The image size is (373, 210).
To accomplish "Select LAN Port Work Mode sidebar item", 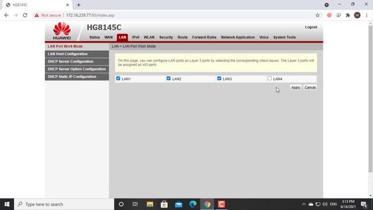I will pos(77,47).
